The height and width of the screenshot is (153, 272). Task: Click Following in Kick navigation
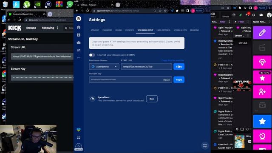pyautogui.click(x=48, y=28)
